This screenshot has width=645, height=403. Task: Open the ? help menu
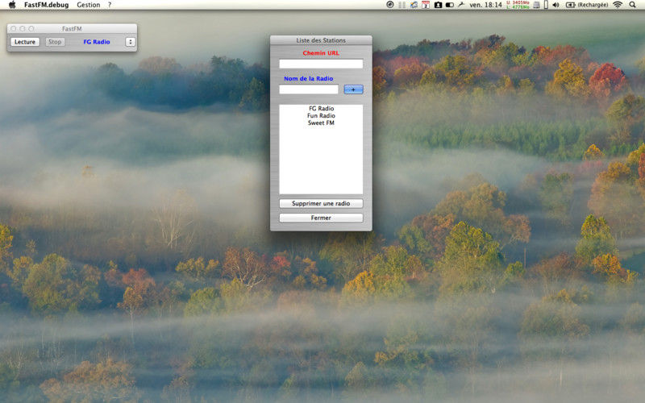[110, 5]
